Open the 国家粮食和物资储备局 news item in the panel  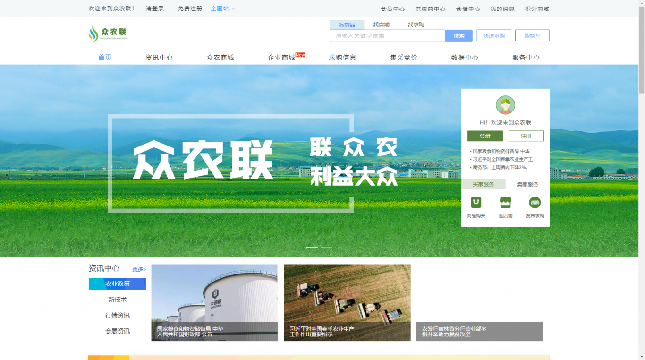point(503,151)
